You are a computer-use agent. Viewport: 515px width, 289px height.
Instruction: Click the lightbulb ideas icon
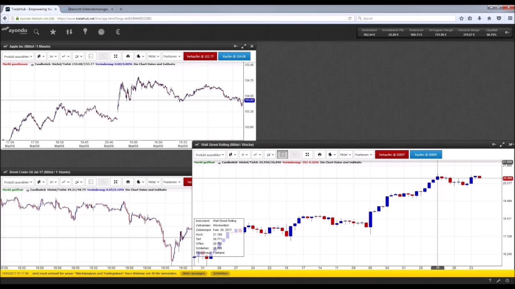(x=85, y=31)
